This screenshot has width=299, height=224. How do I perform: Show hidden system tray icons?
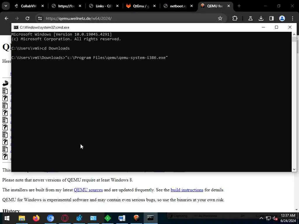(261, 218)
